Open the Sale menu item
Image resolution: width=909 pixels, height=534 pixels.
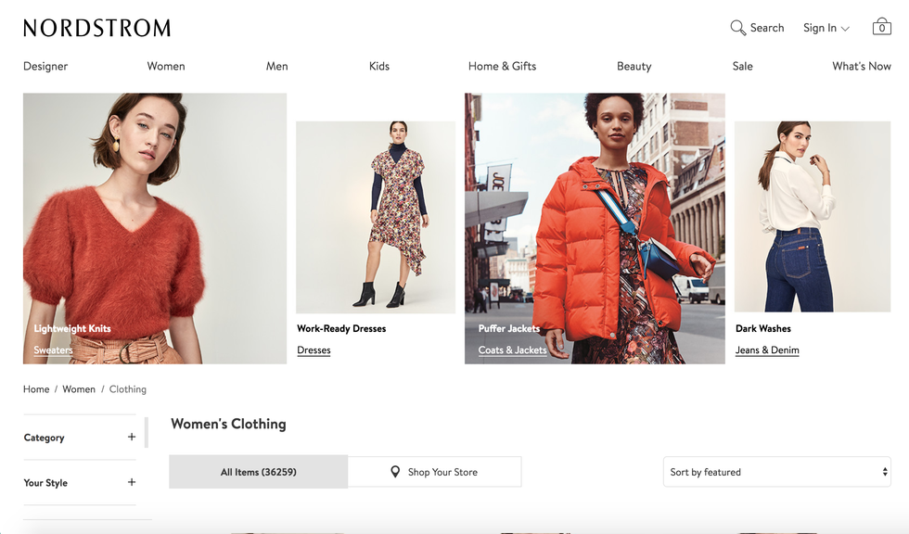(742, 66)
